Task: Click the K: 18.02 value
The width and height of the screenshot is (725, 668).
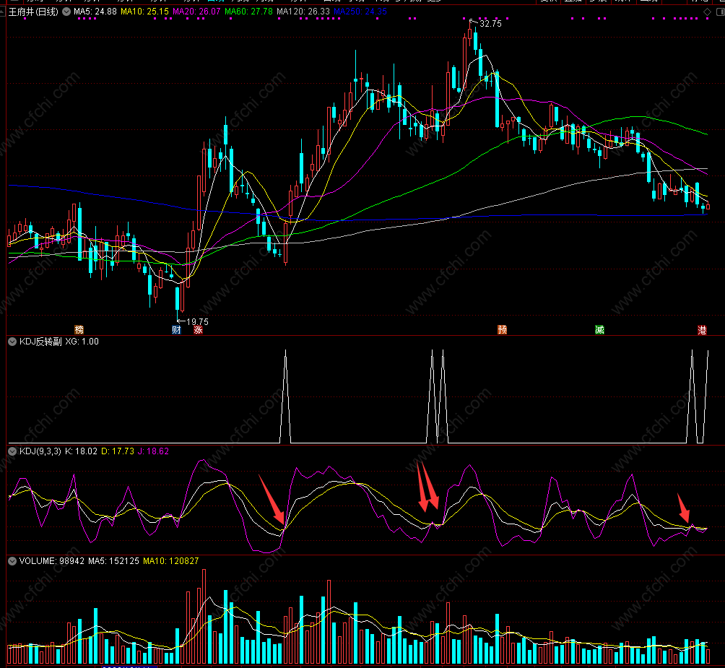Action: point(81,451)
